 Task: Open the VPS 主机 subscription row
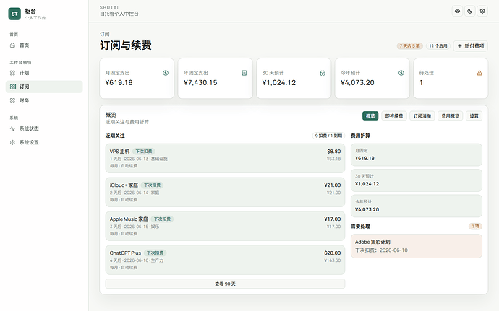click(x=225, y=158)
